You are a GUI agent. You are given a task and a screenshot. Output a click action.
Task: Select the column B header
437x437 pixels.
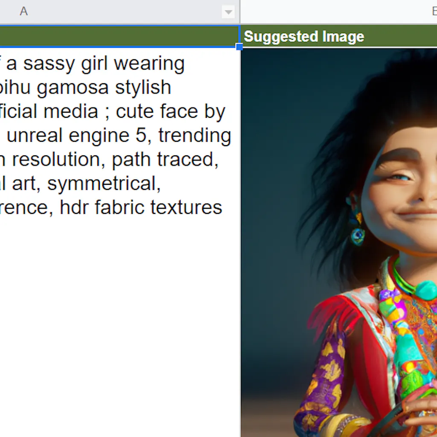click(338, 12)
